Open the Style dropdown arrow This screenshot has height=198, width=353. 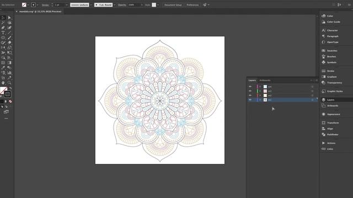158,5
